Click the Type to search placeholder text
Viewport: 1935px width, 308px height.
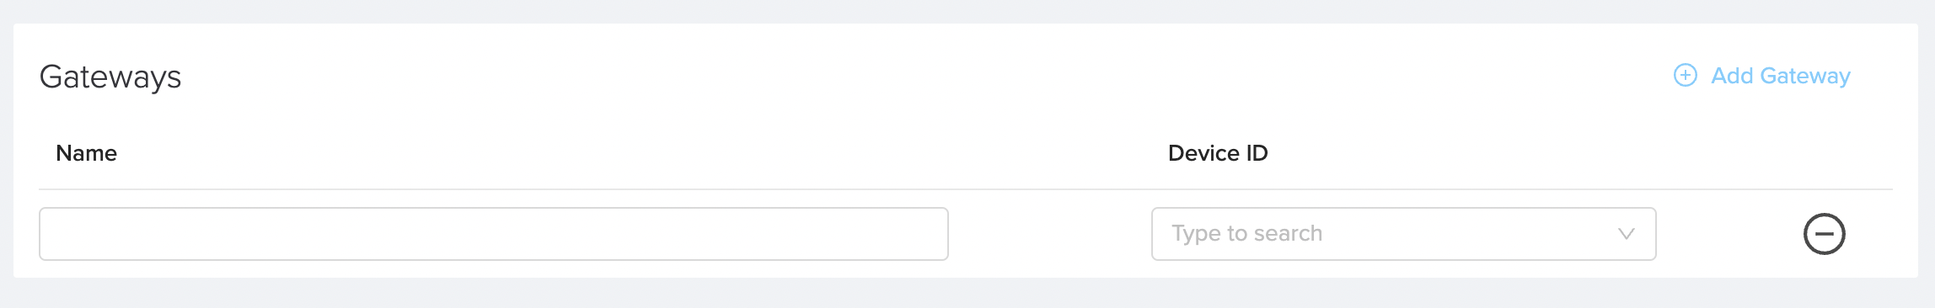point(1246,234)
